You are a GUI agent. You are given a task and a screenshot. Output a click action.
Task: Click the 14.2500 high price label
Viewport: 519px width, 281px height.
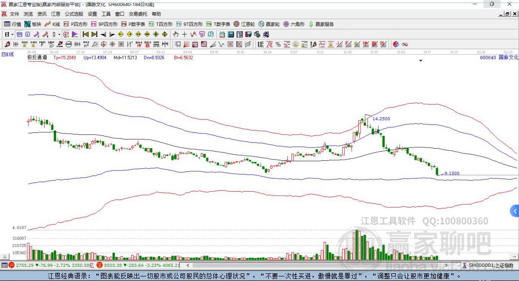pyautogui.click(x=381, y=119)
